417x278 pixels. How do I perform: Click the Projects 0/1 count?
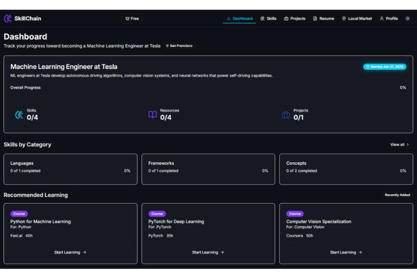(x=299, y=118)
